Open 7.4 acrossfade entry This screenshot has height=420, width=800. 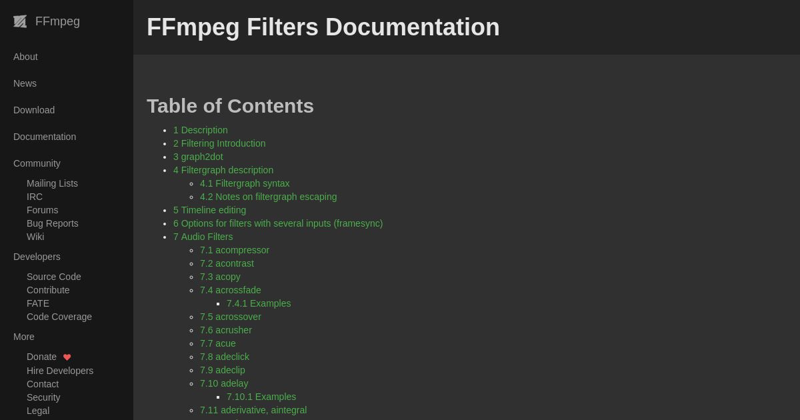tap(231, 290)
